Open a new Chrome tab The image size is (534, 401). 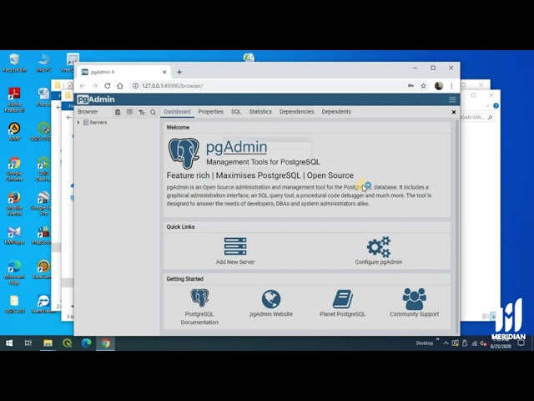[179, 72]
